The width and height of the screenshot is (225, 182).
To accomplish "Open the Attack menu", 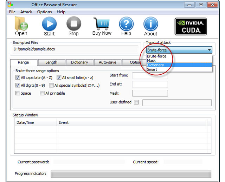I will pyautogui.click(x=26, y=12).
